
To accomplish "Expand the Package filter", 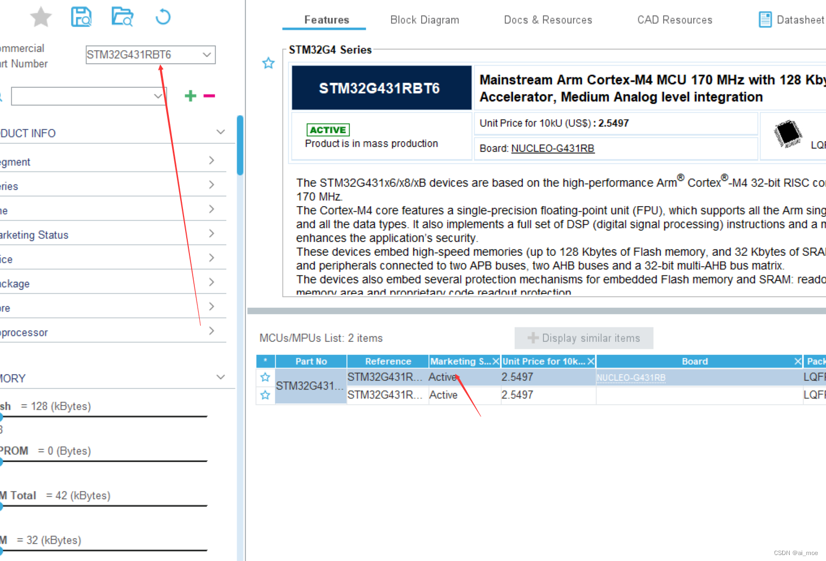I will point(212,282).
